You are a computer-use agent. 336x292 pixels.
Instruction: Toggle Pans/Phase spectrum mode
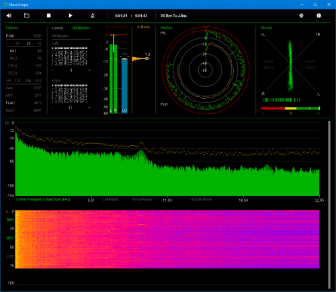coord(142,199)
